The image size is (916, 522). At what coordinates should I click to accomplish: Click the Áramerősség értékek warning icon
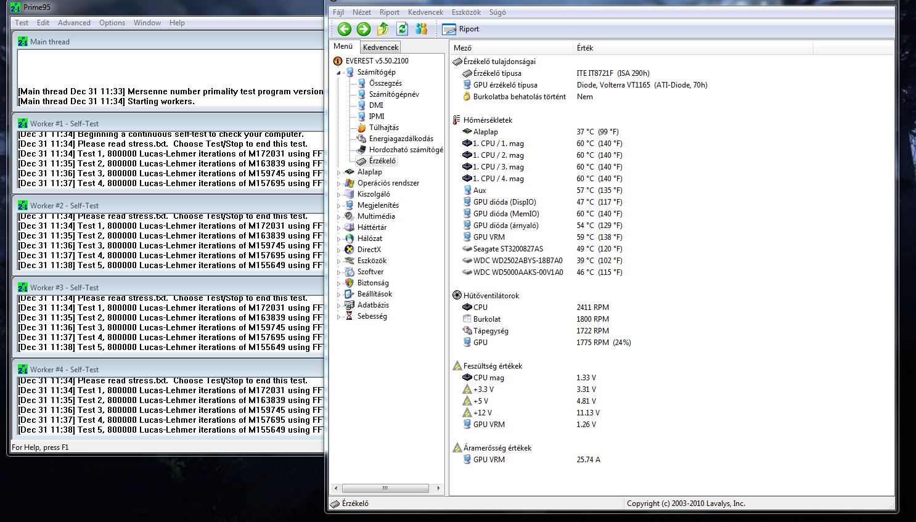pyautogui.click(x=457, y=448)
